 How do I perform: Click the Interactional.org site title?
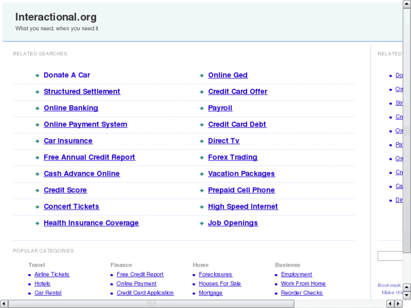pos(56,17)
